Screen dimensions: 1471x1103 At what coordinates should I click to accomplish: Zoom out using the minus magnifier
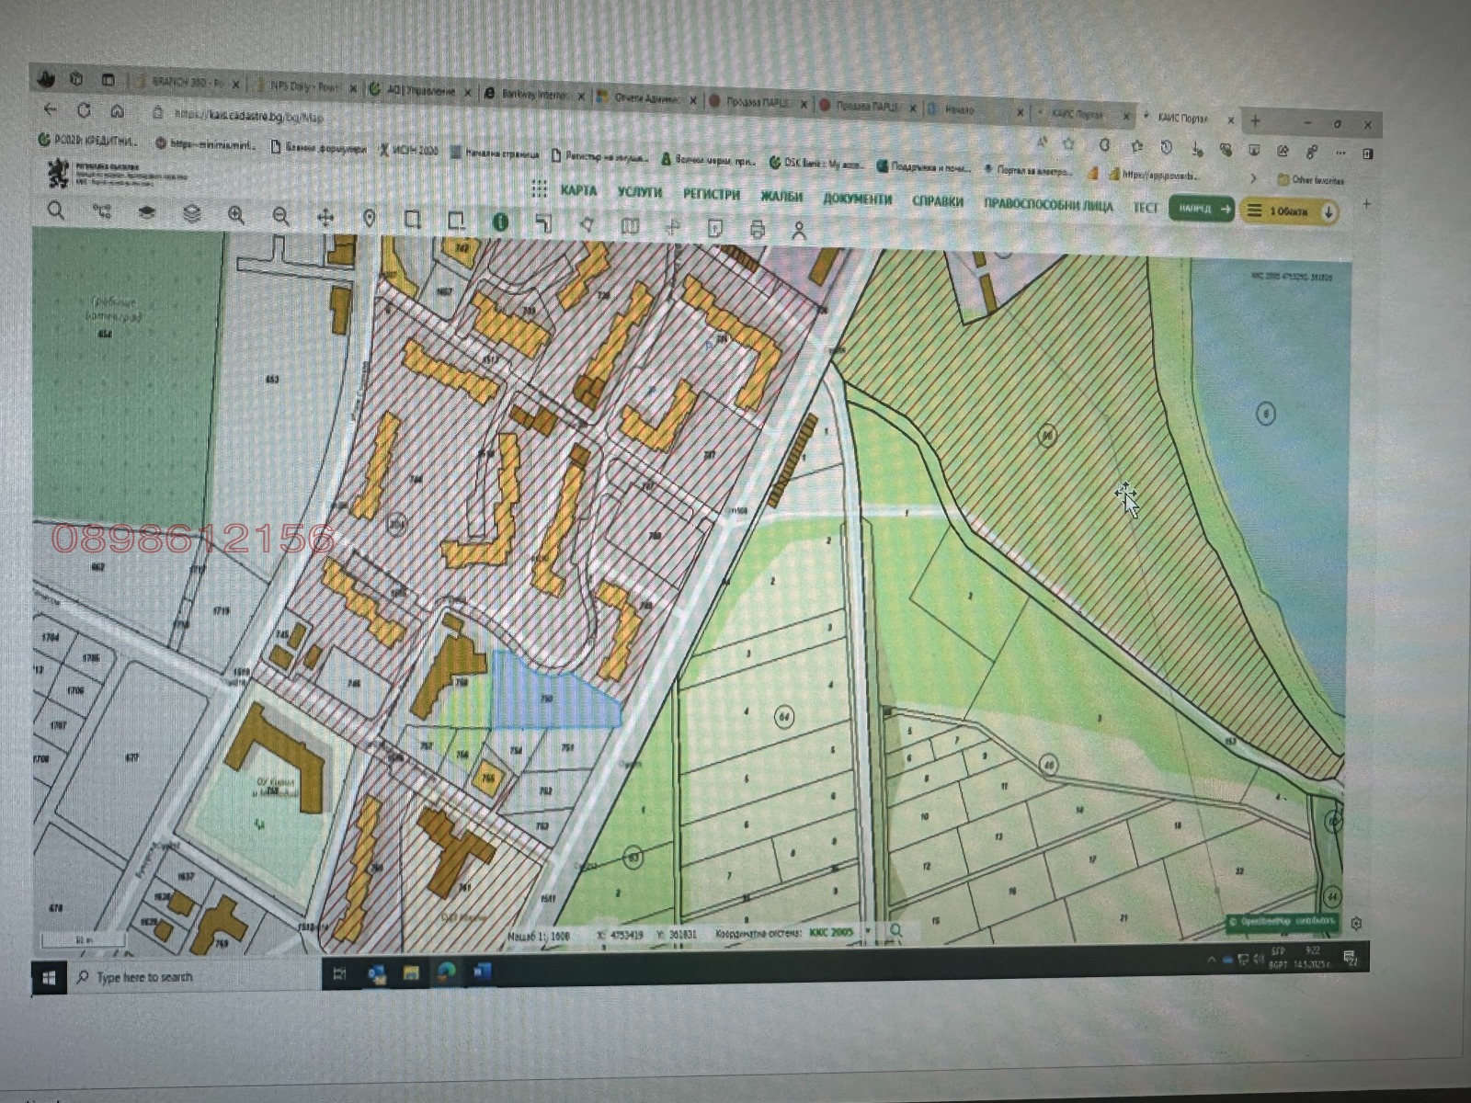280,217
